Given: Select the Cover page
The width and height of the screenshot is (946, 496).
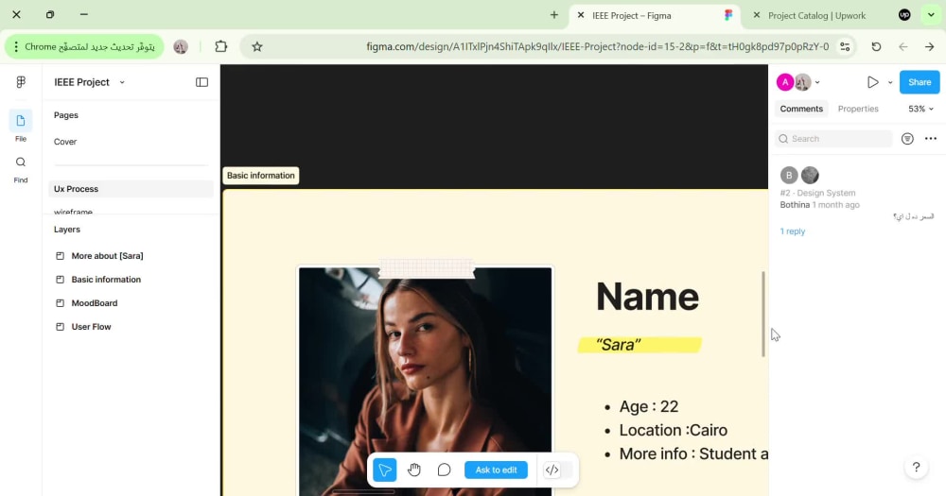Looking at the screenshot, I should click(65, 142).
